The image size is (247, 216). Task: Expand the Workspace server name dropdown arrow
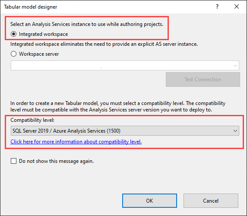pos(235,66)
